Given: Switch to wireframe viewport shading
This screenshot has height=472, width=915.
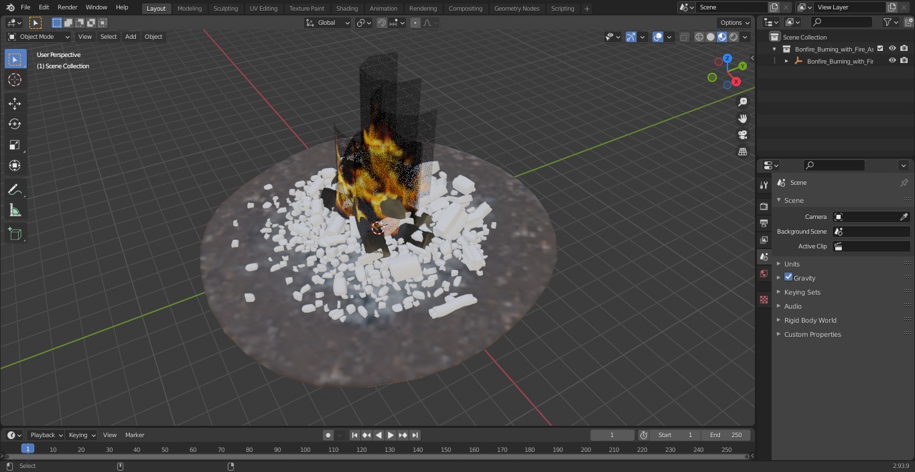Looking at the screenshot, I should [x=699, y=37].
